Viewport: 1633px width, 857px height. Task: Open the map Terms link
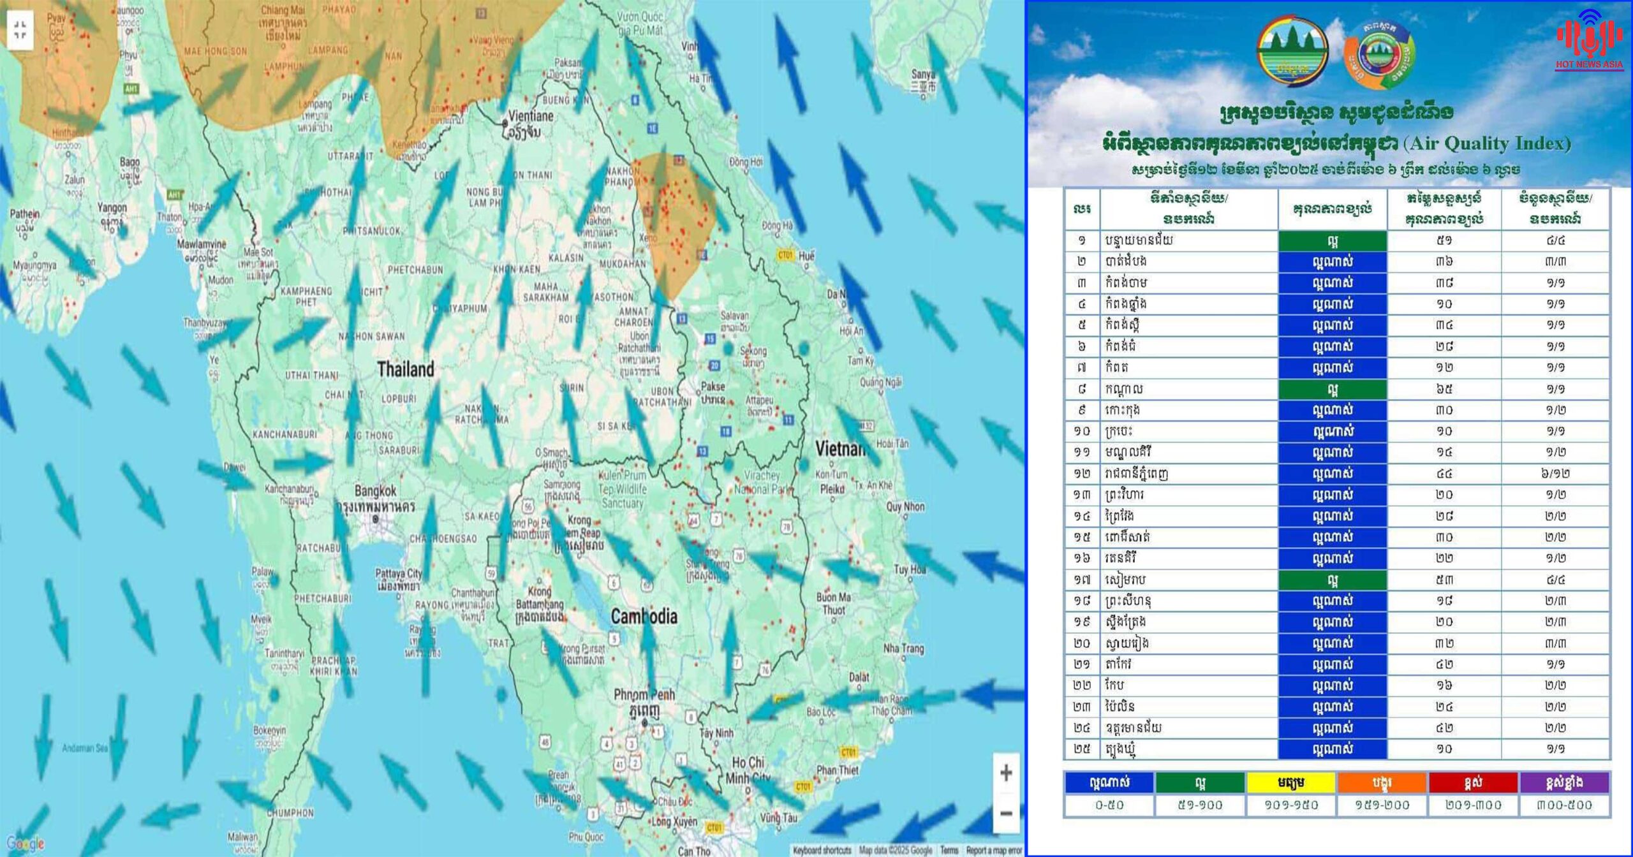click(949, 850)
